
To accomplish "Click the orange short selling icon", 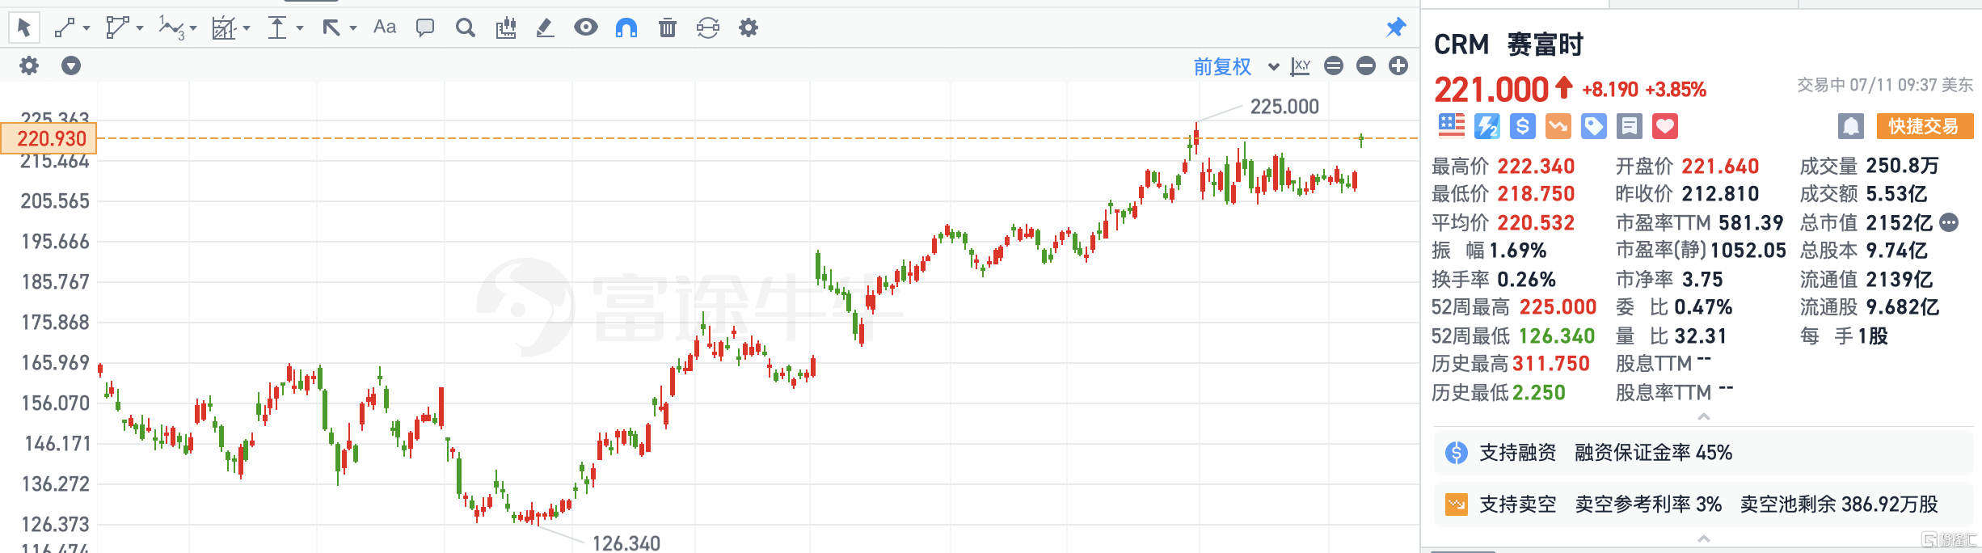I will tap(1558, 126).
